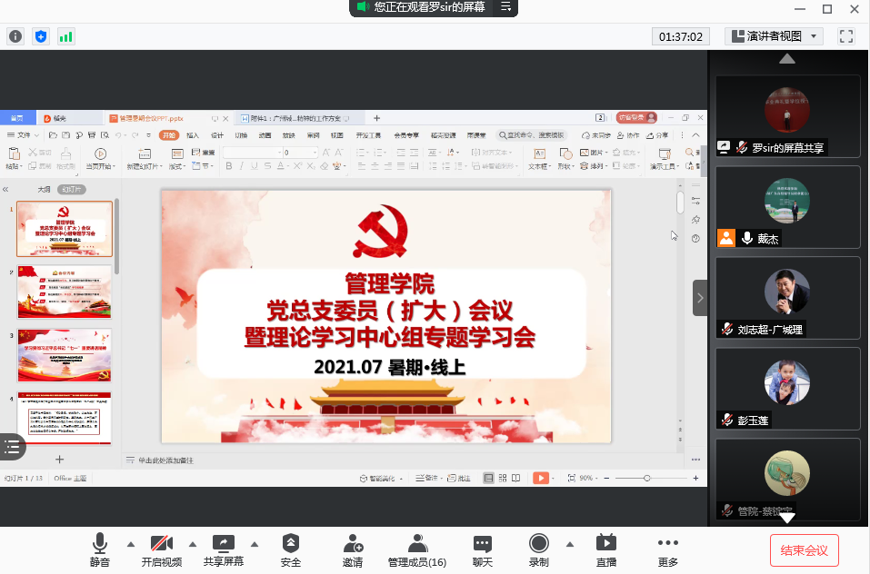Click the meeting info icon
The width and height of the screenshot is (870, 574).
point(15,36)
